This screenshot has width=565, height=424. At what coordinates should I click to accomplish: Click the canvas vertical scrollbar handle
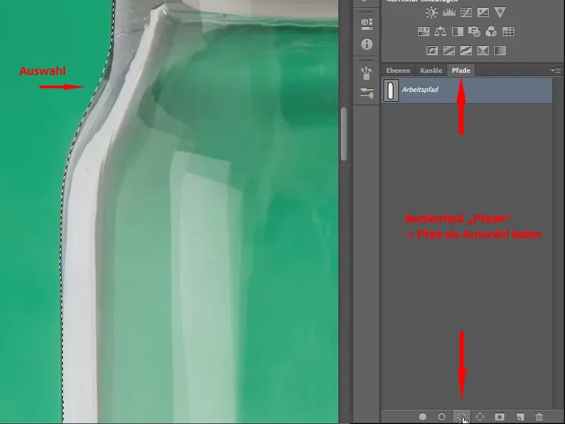point(344,134)
